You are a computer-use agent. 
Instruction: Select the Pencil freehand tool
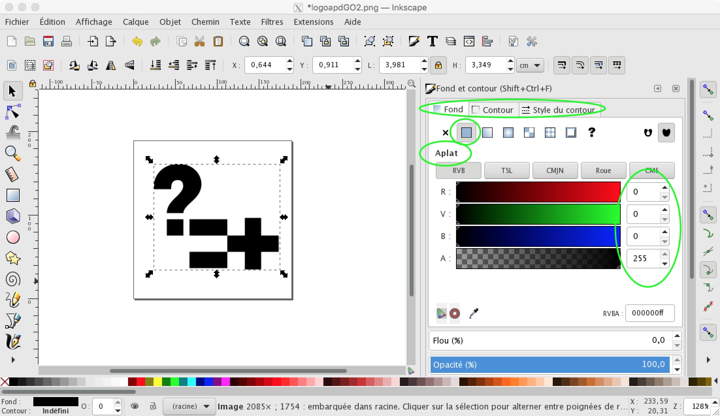(13, 300)
